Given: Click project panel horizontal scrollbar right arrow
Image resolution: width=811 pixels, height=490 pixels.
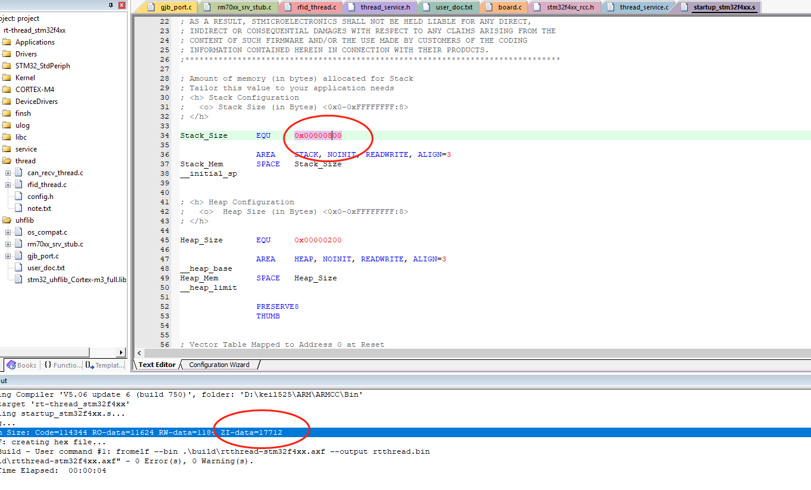Looking at the screenshot, I should 122,352.
